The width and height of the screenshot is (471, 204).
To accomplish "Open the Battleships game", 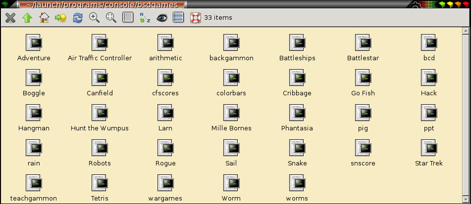I will (297, 48).
